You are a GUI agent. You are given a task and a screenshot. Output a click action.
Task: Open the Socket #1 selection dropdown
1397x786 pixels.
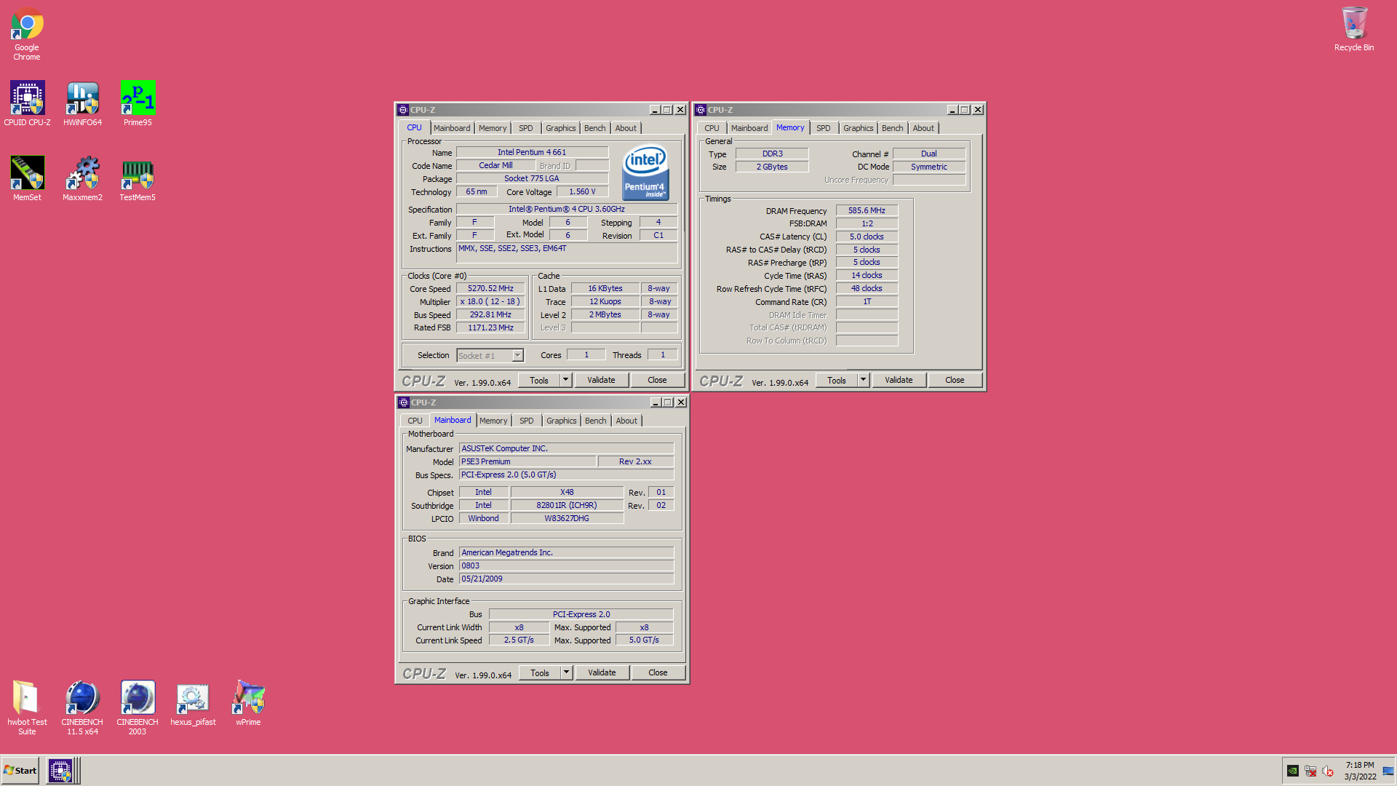coord(518,356)
